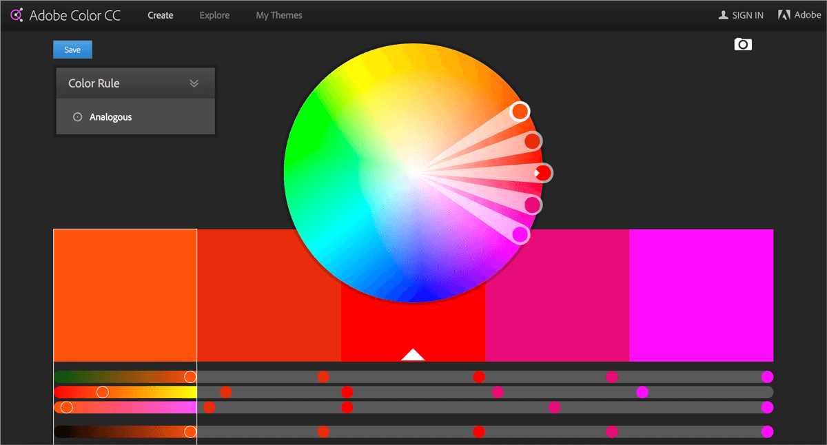Switch to the Create tab

tap(161, 15)
